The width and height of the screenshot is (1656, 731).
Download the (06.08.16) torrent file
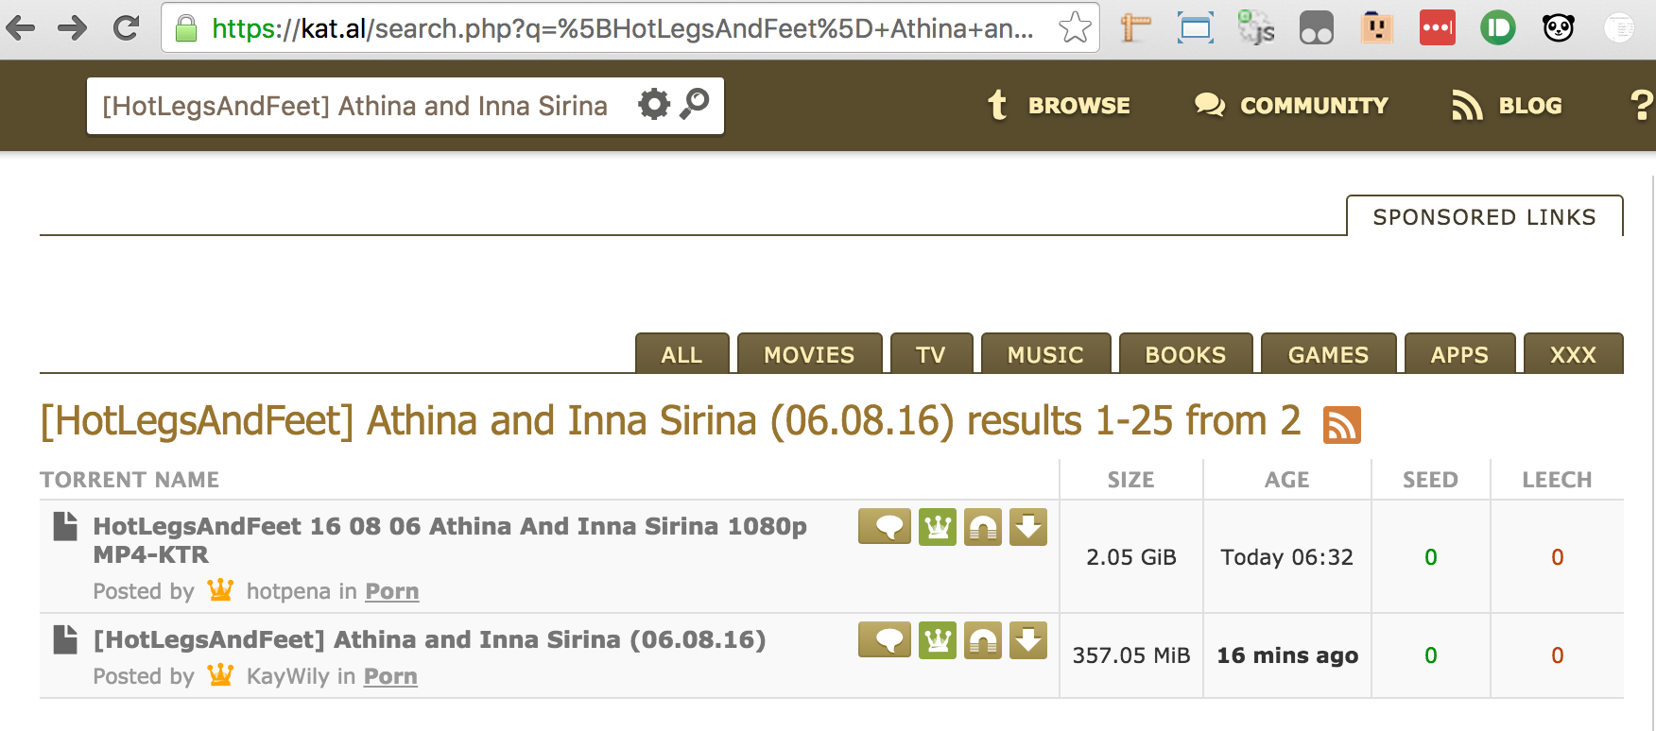click(1028, 640)
